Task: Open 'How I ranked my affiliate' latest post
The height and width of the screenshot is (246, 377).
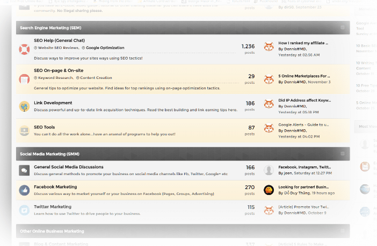Action: point(303,43)
